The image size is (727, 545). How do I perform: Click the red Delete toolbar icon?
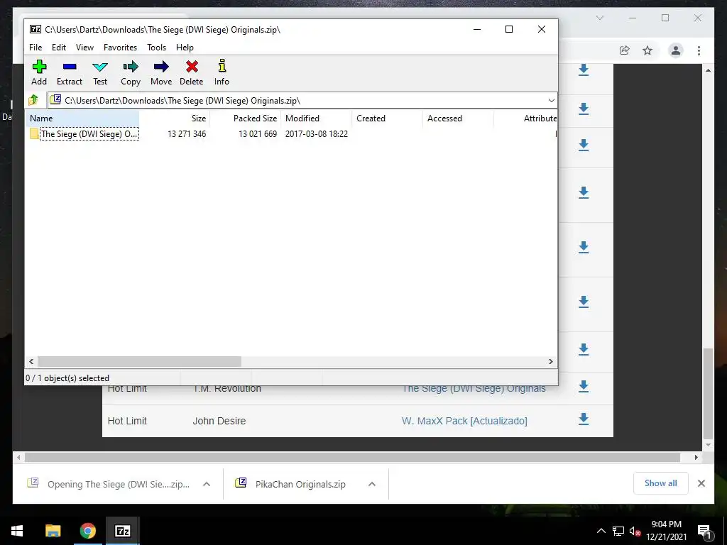192,73
